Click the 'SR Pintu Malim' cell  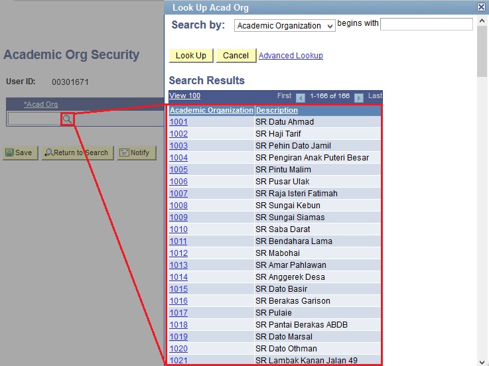pos(317,170)
